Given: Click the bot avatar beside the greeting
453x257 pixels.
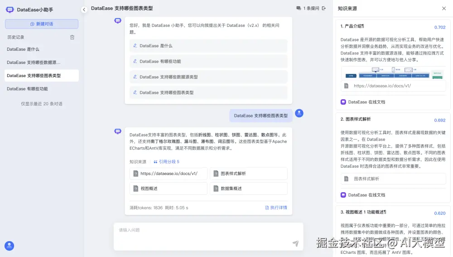Looking at the screenshot, I should [118, 20].
